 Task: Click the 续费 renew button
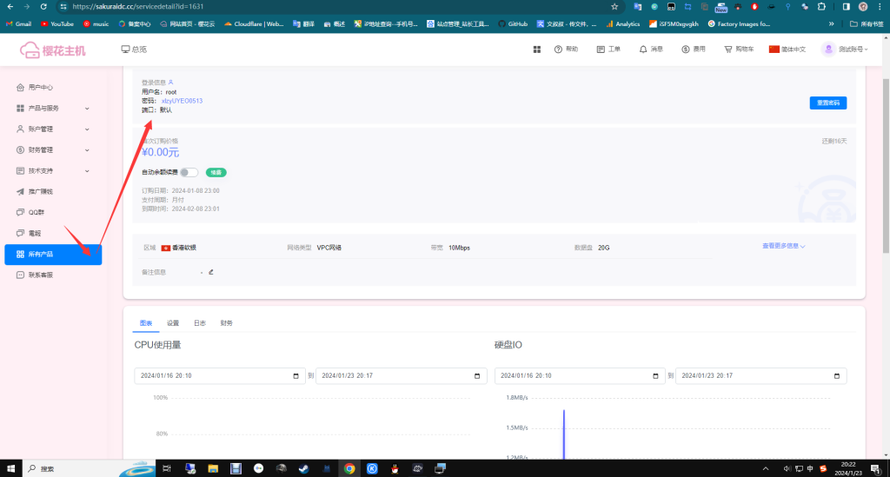tap(216, 172)
